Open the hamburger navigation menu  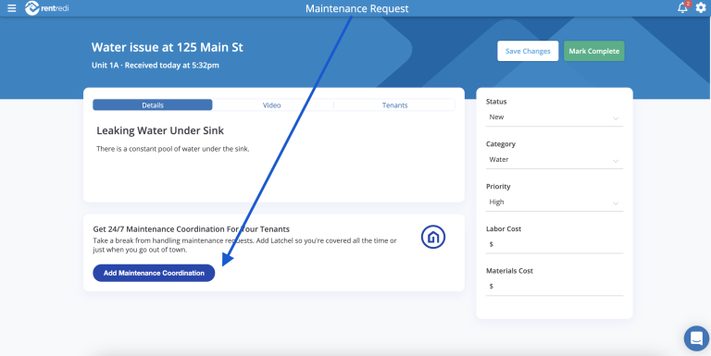pos(12,8)
